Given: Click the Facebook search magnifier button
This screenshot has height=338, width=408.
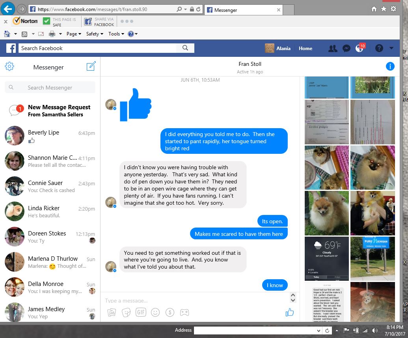Looking at the screenshot, I should [185, 48].
